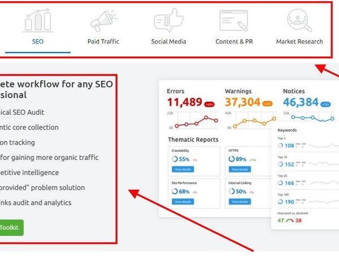
Task: Click the Internal Linking 50% donut chart
Action: 232,192
